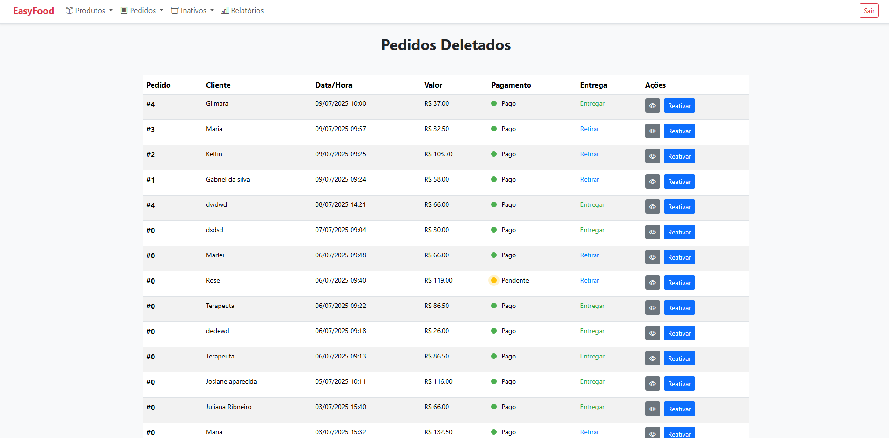Reativar the dwdwd order
This screenshot has height=438, width=889.
[679, 207]
